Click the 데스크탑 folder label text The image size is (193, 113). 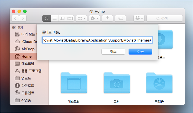74,101
